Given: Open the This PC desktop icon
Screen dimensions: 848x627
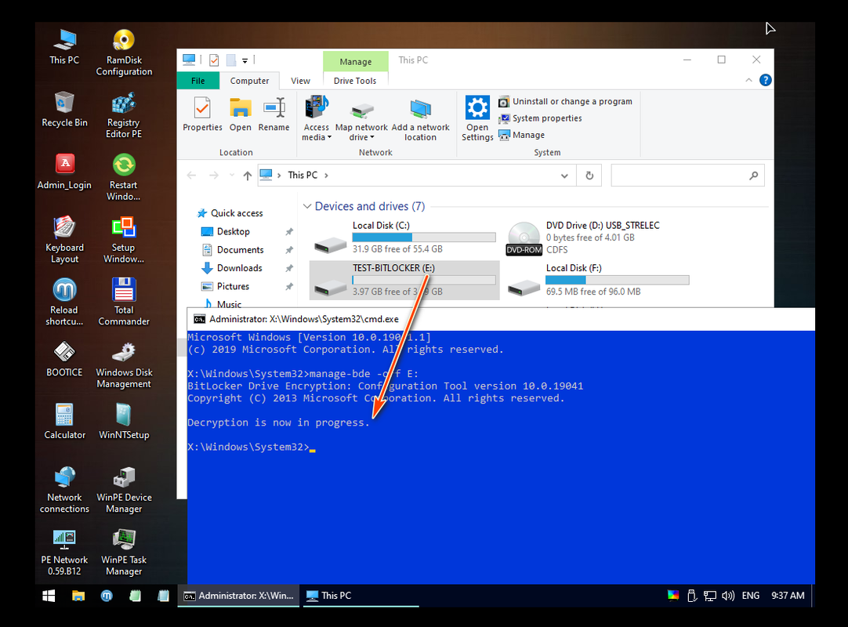Looking at the screenshot, I should coord(64,46).
